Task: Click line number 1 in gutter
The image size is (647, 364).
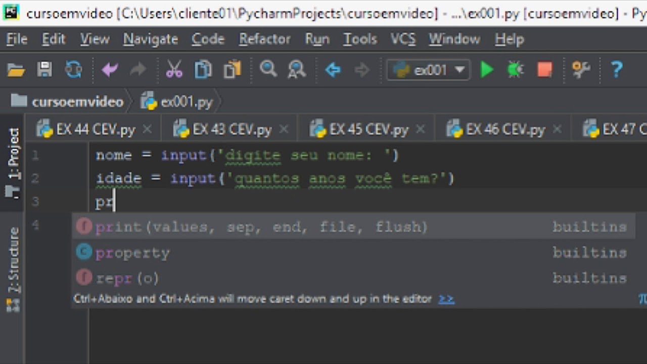Action: (x=35, y=155)
